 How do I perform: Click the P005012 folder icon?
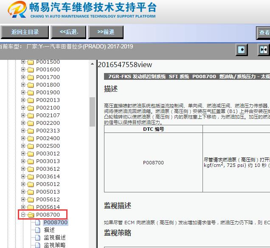[31, 184]
